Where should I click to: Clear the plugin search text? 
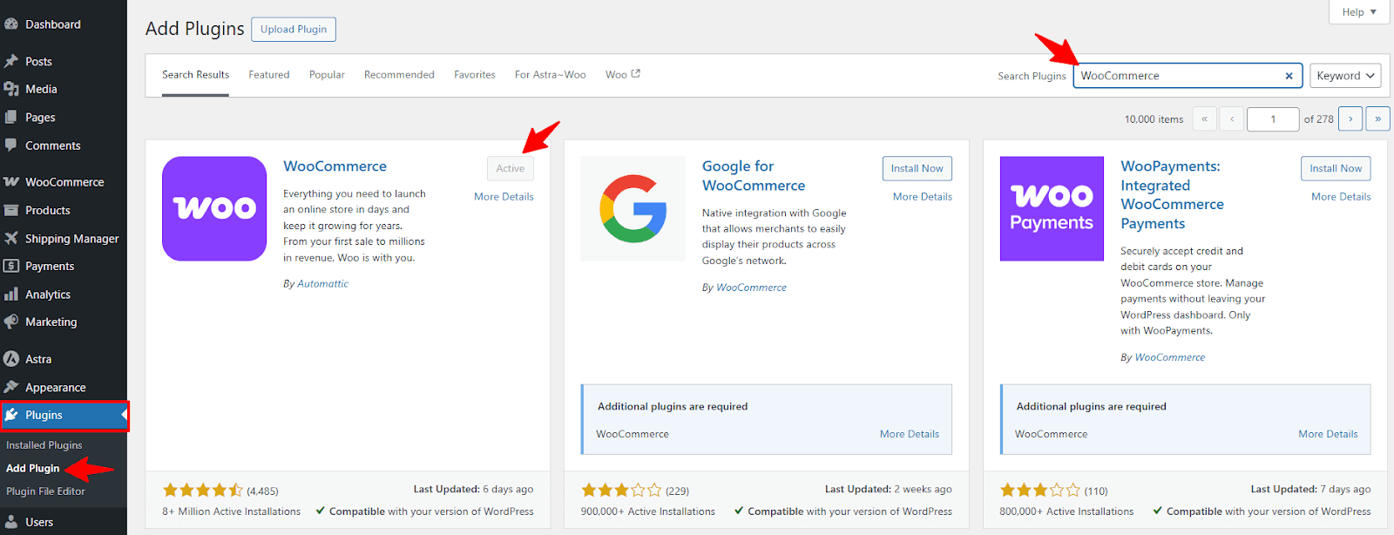(1289, 76)
